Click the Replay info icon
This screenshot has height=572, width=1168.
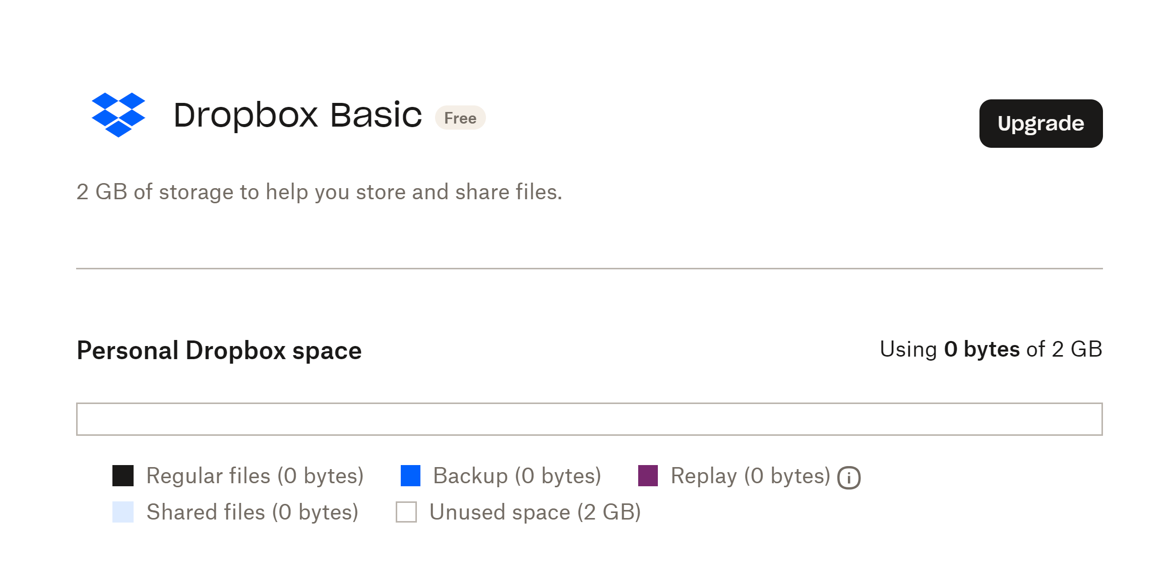(849, 478)
